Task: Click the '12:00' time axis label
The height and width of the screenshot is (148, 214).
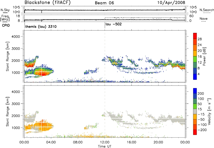Action: point(105,142)
